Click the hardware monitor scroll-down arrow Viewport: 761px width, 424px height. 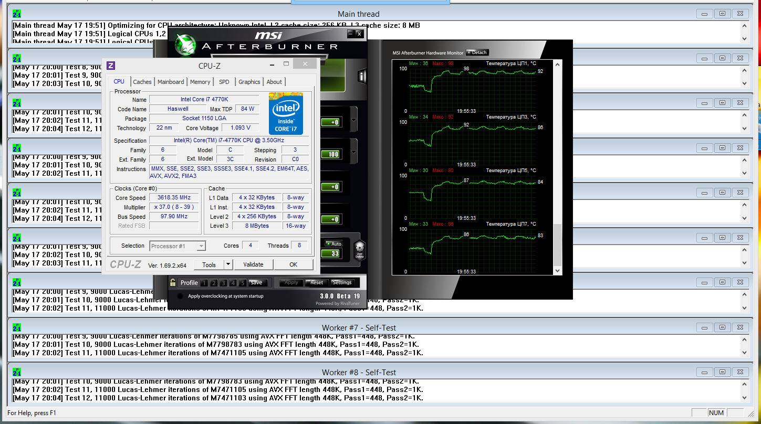558,271
